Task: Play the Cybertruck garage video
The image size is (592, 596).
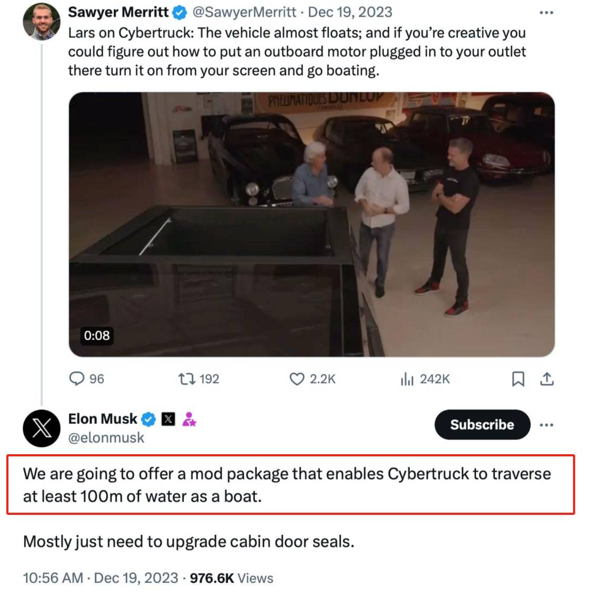Action: click(312, 224)
